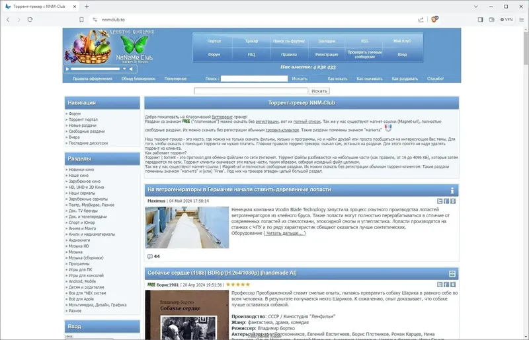The height and width of the screenshot is (340, 529).
Task: Open the Как искать link
Action: (x=337, y=79)
